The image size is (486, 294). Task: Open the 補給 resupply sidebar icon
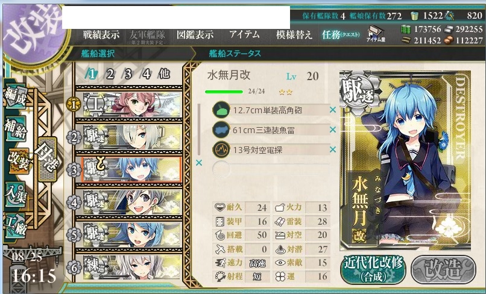pyautogui.click(x=16, y=128)
